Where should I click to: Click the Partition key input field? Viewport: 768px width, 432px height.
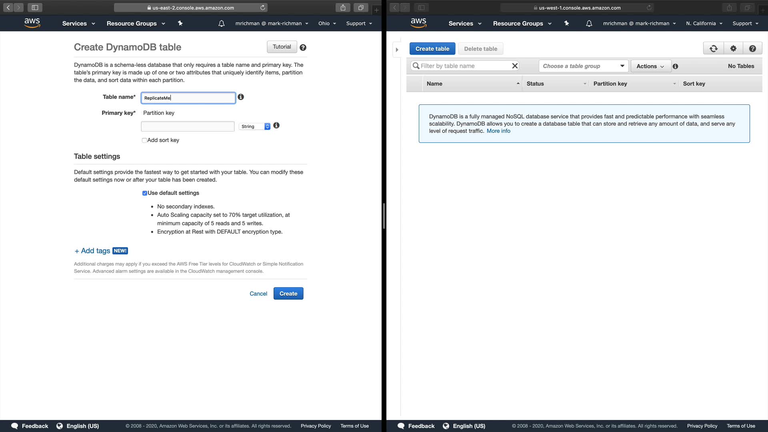[x=188, y=126]
